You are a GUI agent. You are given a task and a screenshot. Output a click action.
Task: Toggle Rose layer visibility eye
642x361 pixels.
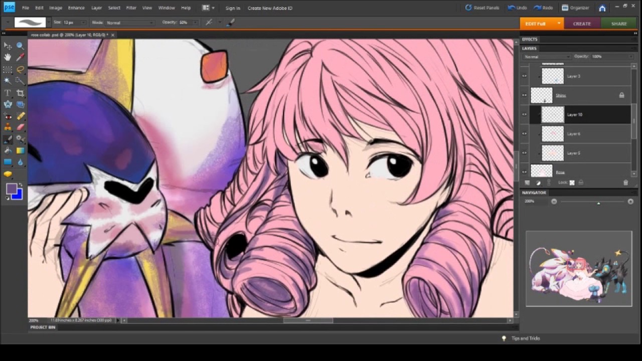coord(524,171)
